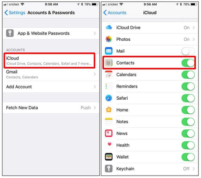The image size is (201, 178).
Task: Tap the Safari compass icon
Action: point(109,98)
